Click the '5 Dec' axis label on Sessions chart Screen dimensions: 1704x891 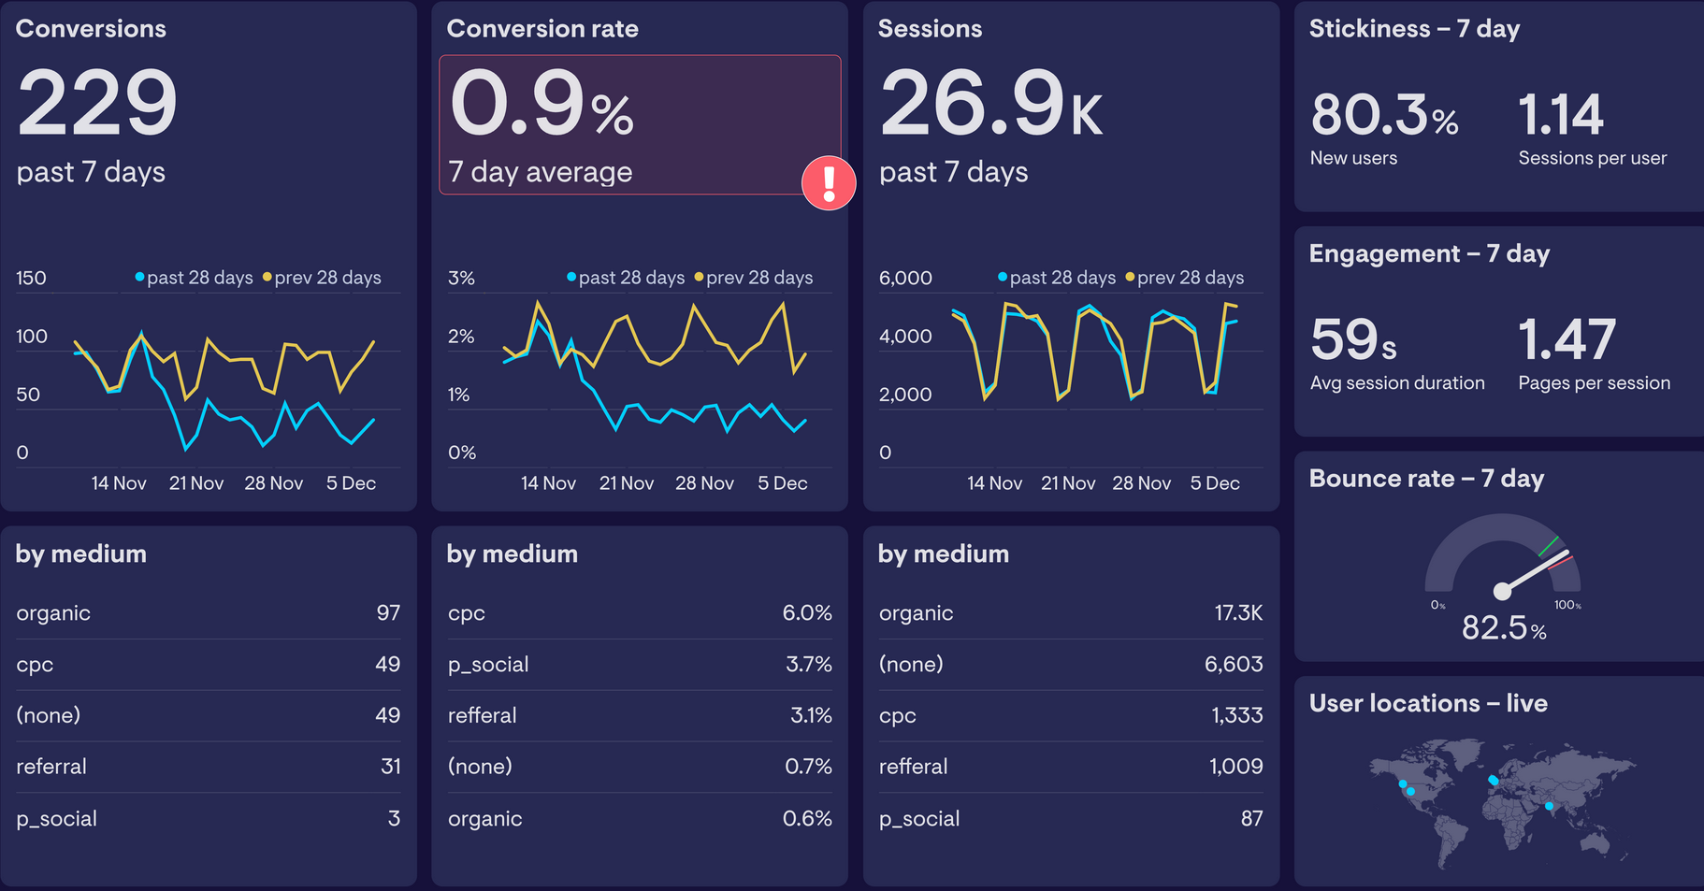(x=1214, y=482)
